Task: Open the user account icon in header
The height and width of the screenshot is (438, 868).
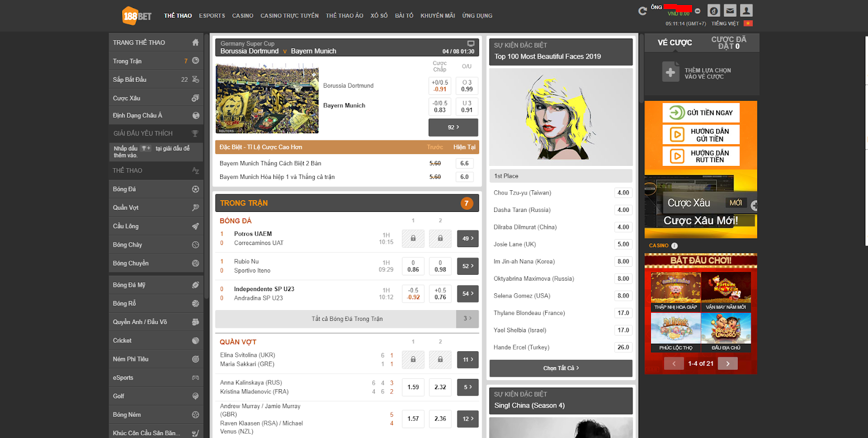Action: click(746, 10)
